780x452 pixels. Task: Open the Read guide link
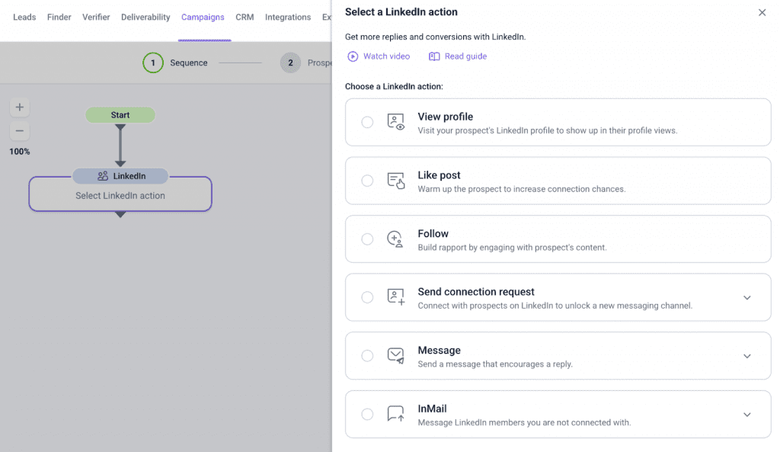[464, 56]
